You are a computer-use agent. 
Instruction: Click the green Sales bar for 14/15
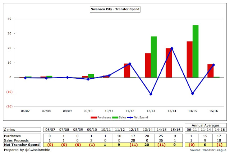[195, 51]
